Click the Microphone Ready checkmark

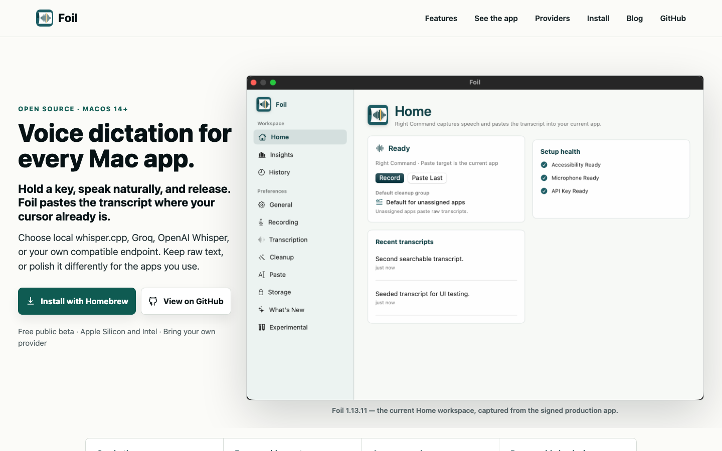coord(544,178)
